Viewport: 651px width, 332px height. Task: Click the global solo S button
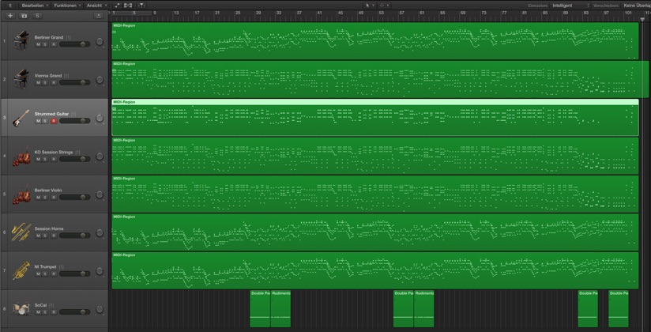[37, 16]
